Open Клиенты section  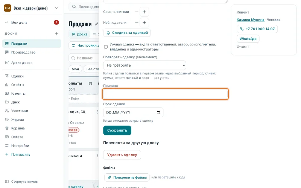pos(32,94)
